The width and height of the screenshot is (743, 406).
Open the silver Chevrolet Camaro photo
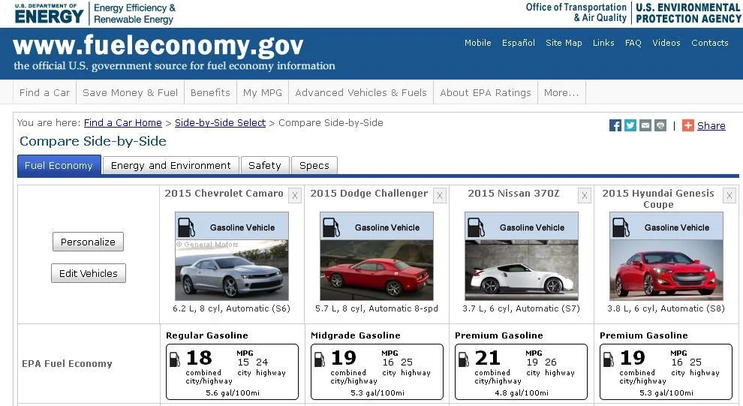click(x=232, y=270)
